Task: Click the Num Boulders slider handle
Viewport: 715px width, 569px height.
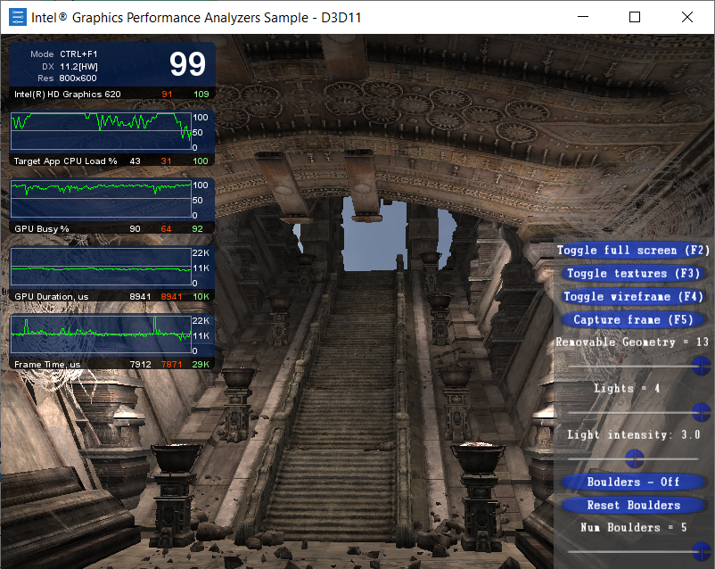Action: click(x=702, y=550)
